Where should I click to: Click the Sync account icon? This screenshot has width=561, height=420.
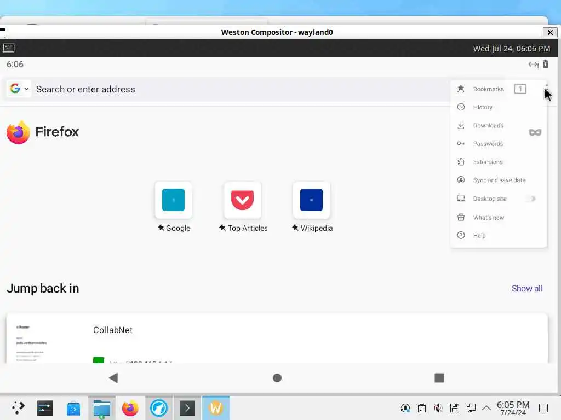click(461, 179)
